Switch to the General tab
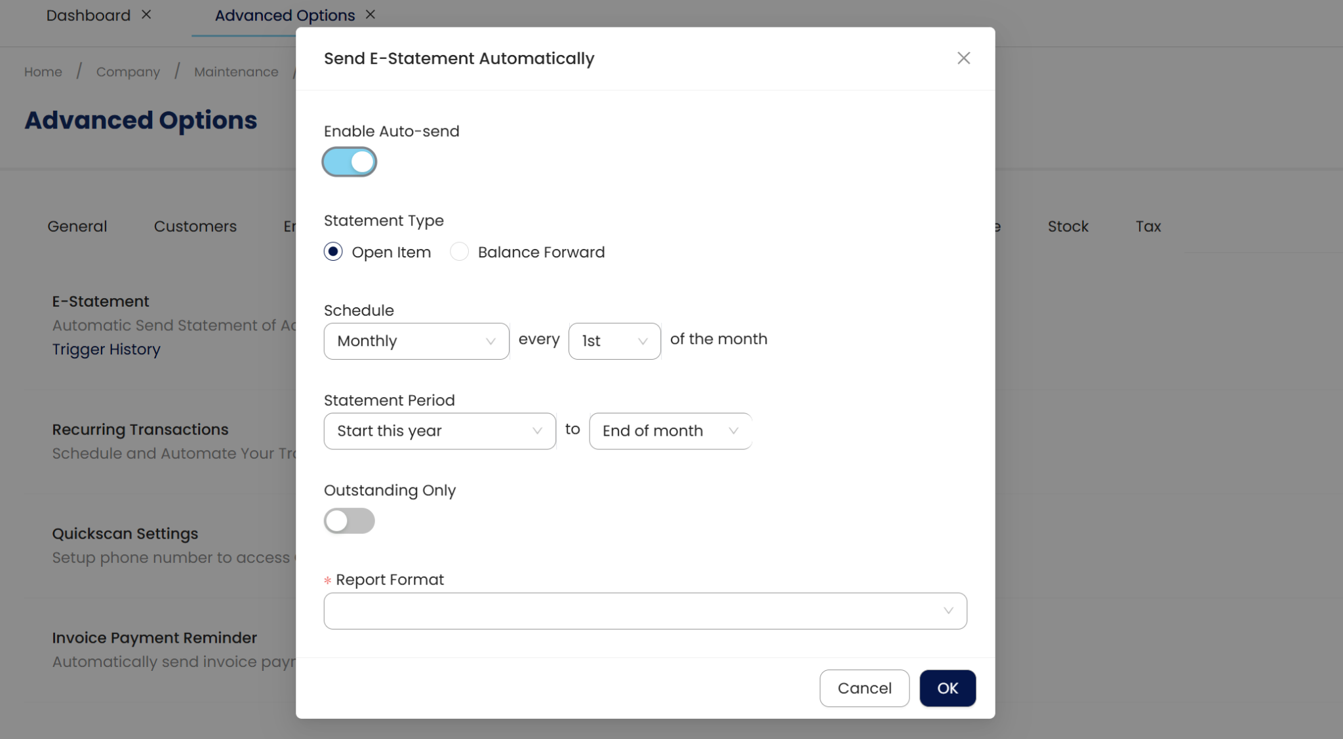Image resolution: width=1343 pixels, height=739 pixels. click(x=77, y=226)
